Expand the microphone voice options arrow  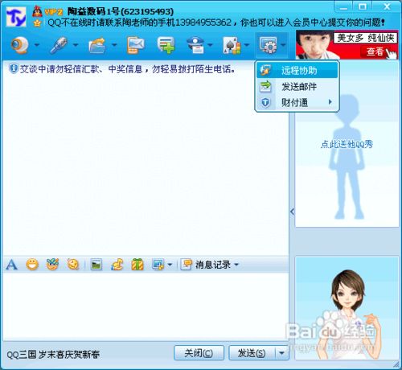tap(76, 45)
